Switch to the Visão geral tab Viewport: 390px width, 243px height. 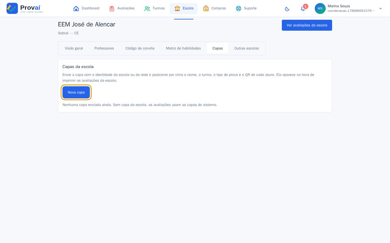74,48
